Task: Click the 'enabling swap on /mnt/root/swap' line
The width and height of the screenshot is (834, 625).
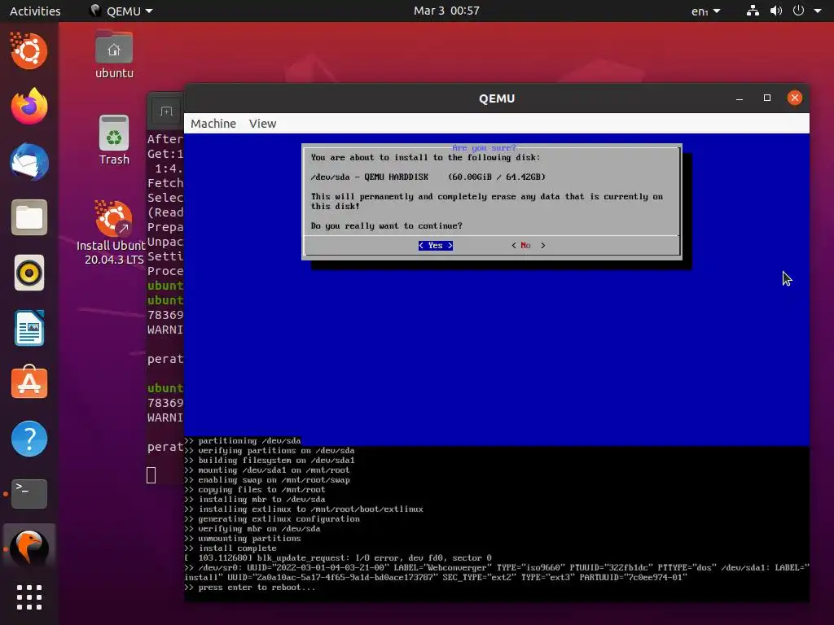Action: point(267,480)
